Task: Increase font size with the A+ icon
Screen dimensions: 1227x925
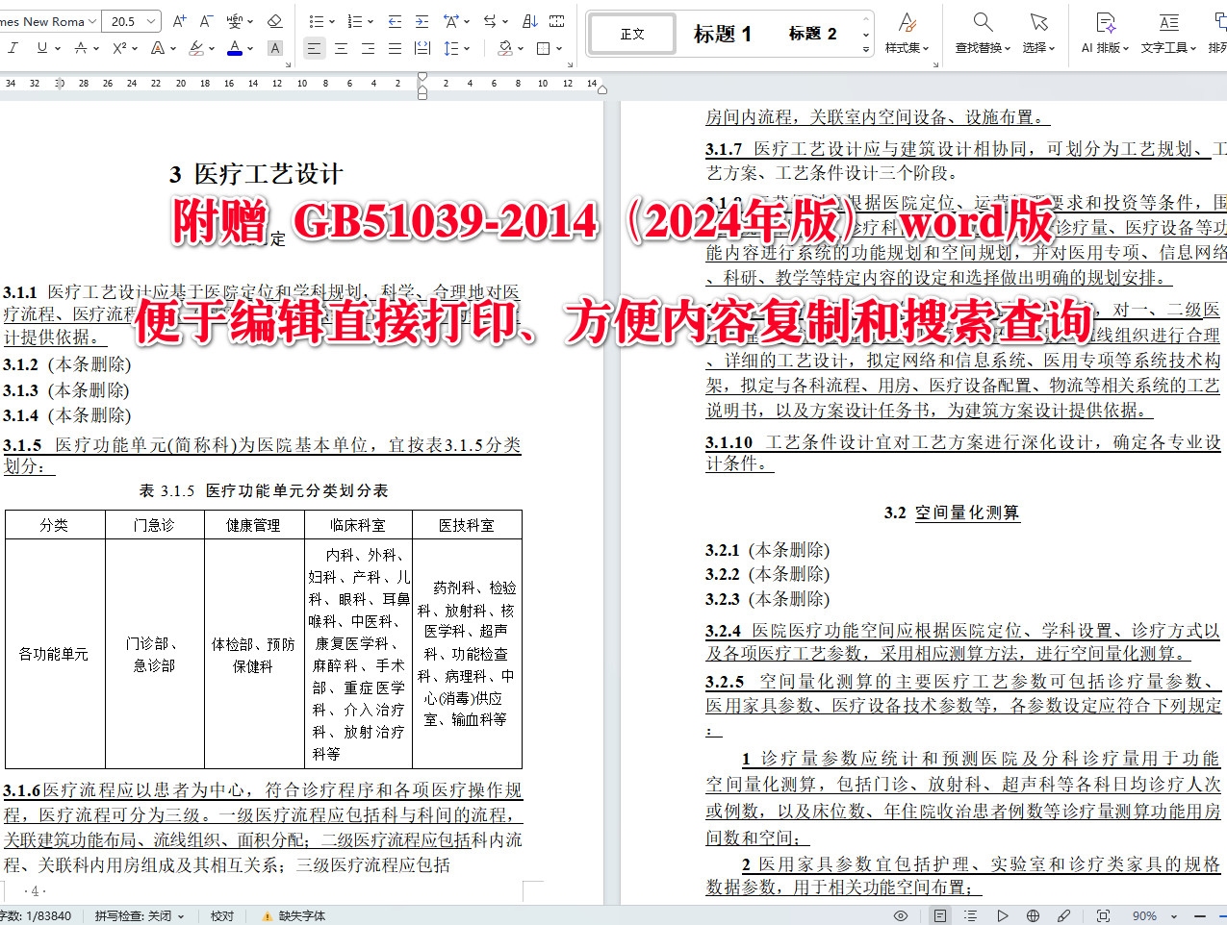Action: [179, 21]
